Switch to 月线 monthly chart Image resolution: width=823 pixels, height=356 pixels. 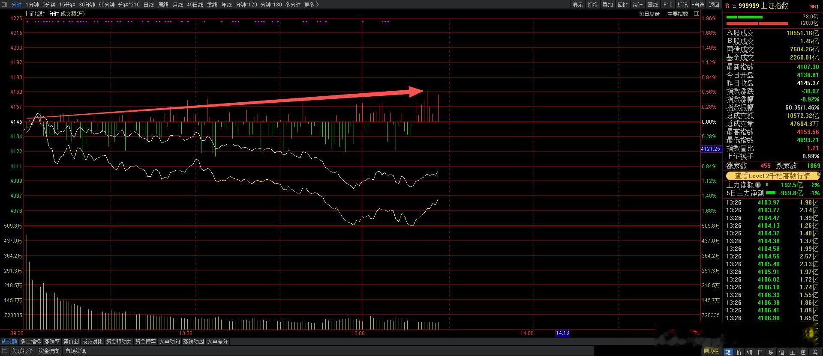178,5
